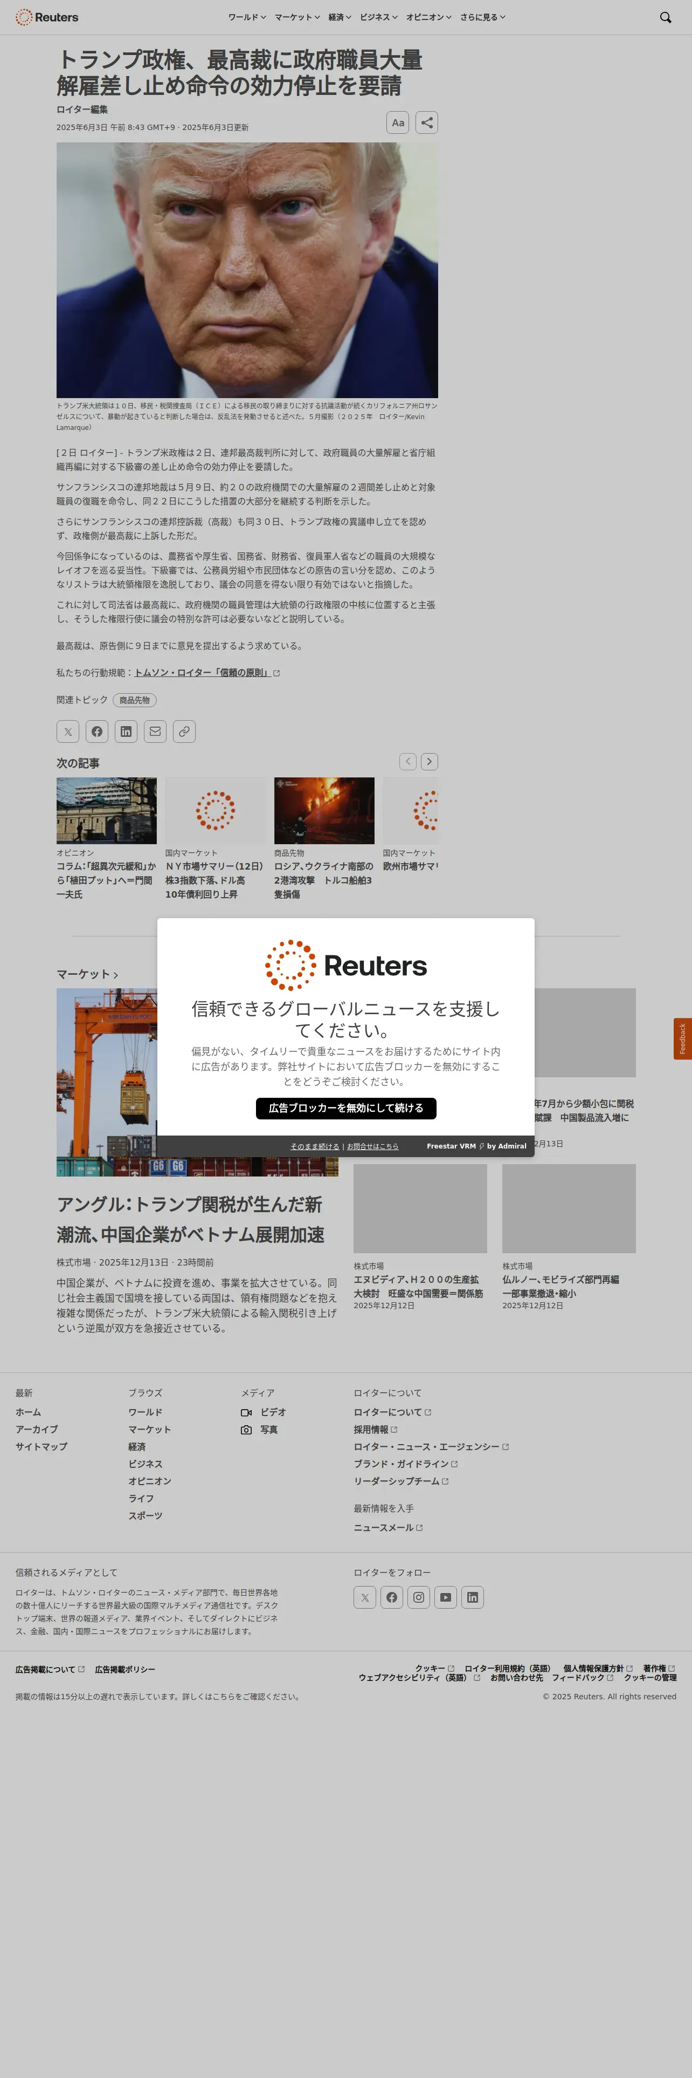The width and height of the screenshot is (692, 2078).
Task: Open アングル:トランプ関税 headline
Action: [x=190, y=1220]
